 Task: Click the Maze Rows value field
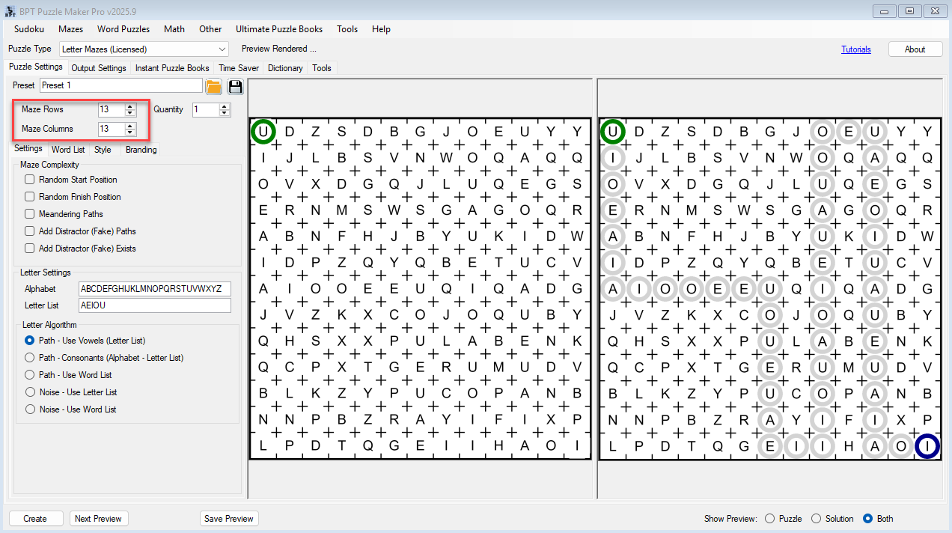pyautogui.click(x=112, y=109)
